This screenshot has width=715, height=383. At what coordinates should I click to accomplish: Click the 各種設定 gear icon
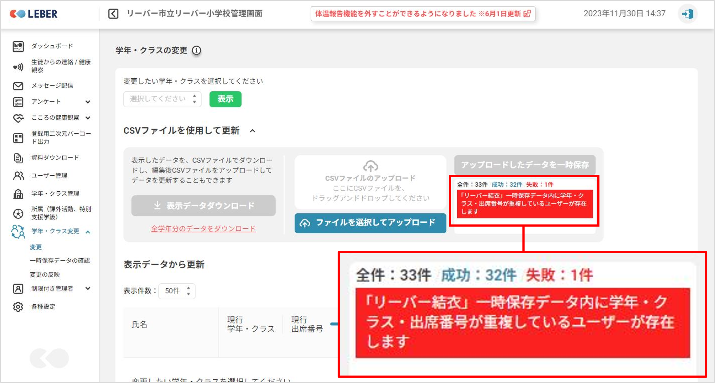tap(18, 307)
